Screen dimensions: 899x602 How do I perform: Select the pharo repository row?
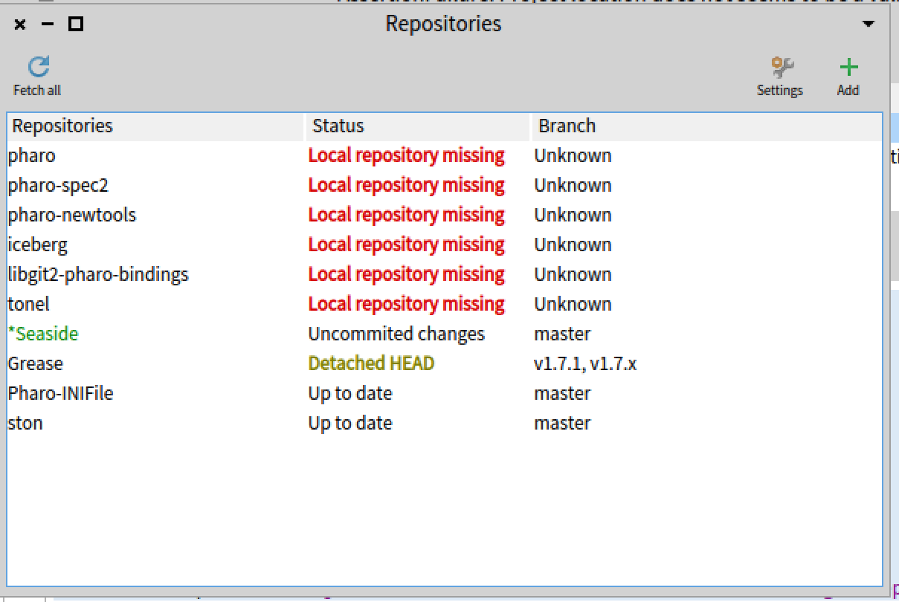click(x=32, y=156)
